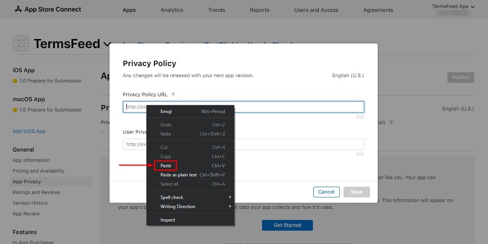Open Reports in top navigation
The image size is (488, 244).
[260, 10]
